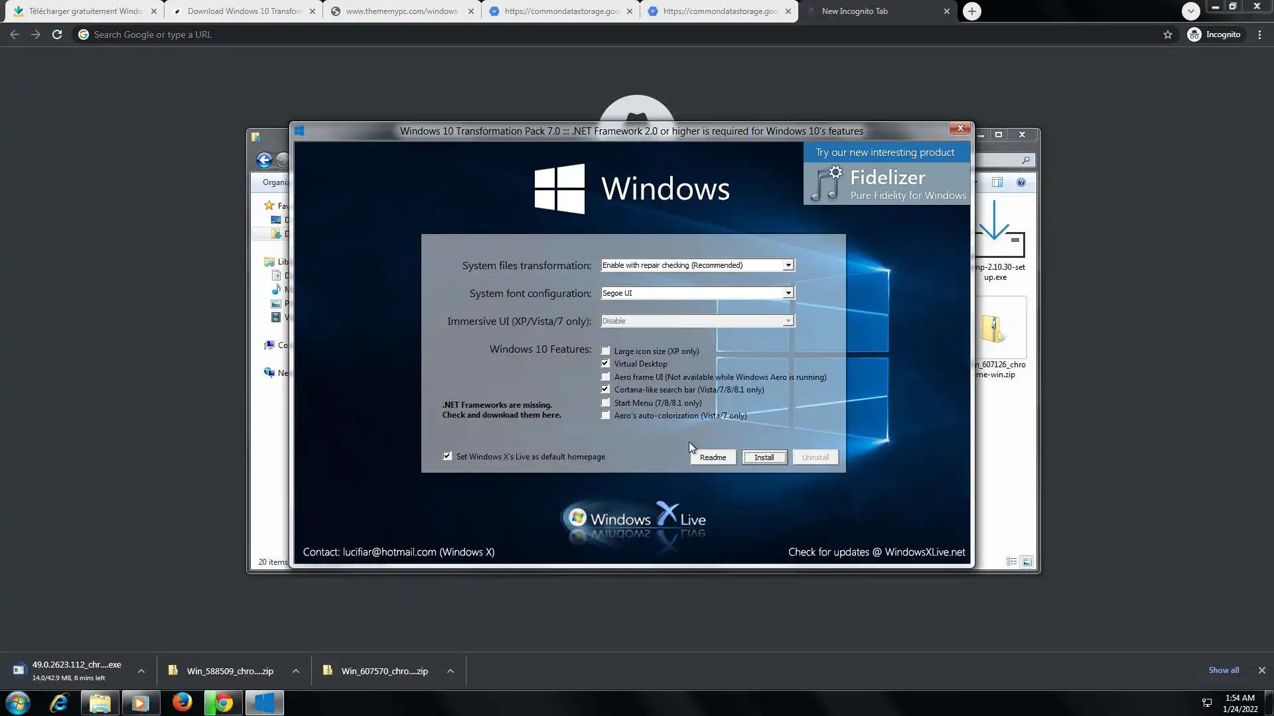1274x716 pixels.
Task: Open the Windows Media Player taskbar icon
Action: [140, 702]
